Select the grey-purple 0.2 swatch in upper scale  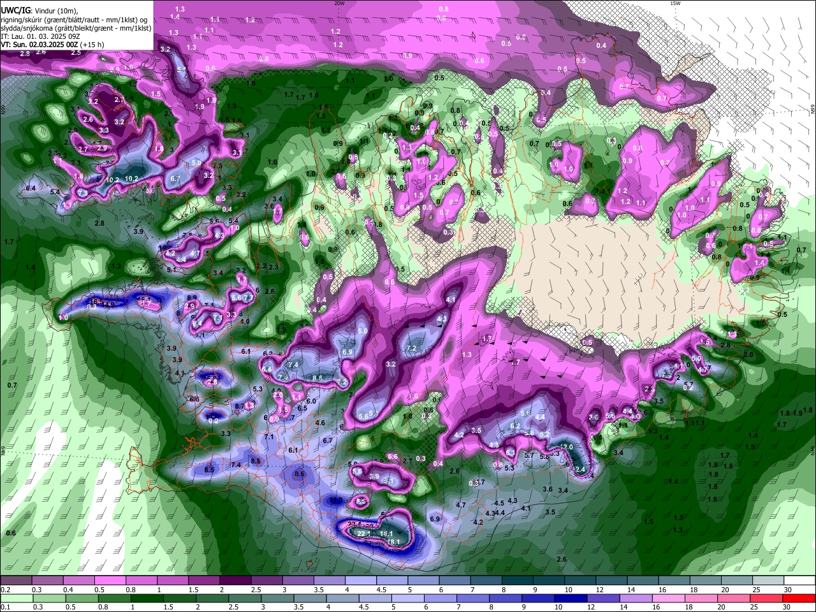coord(15,581)
